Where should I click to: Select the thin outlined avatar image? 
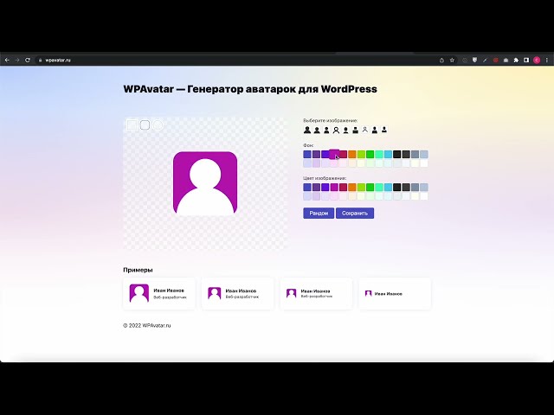click(x=365, y=130)
